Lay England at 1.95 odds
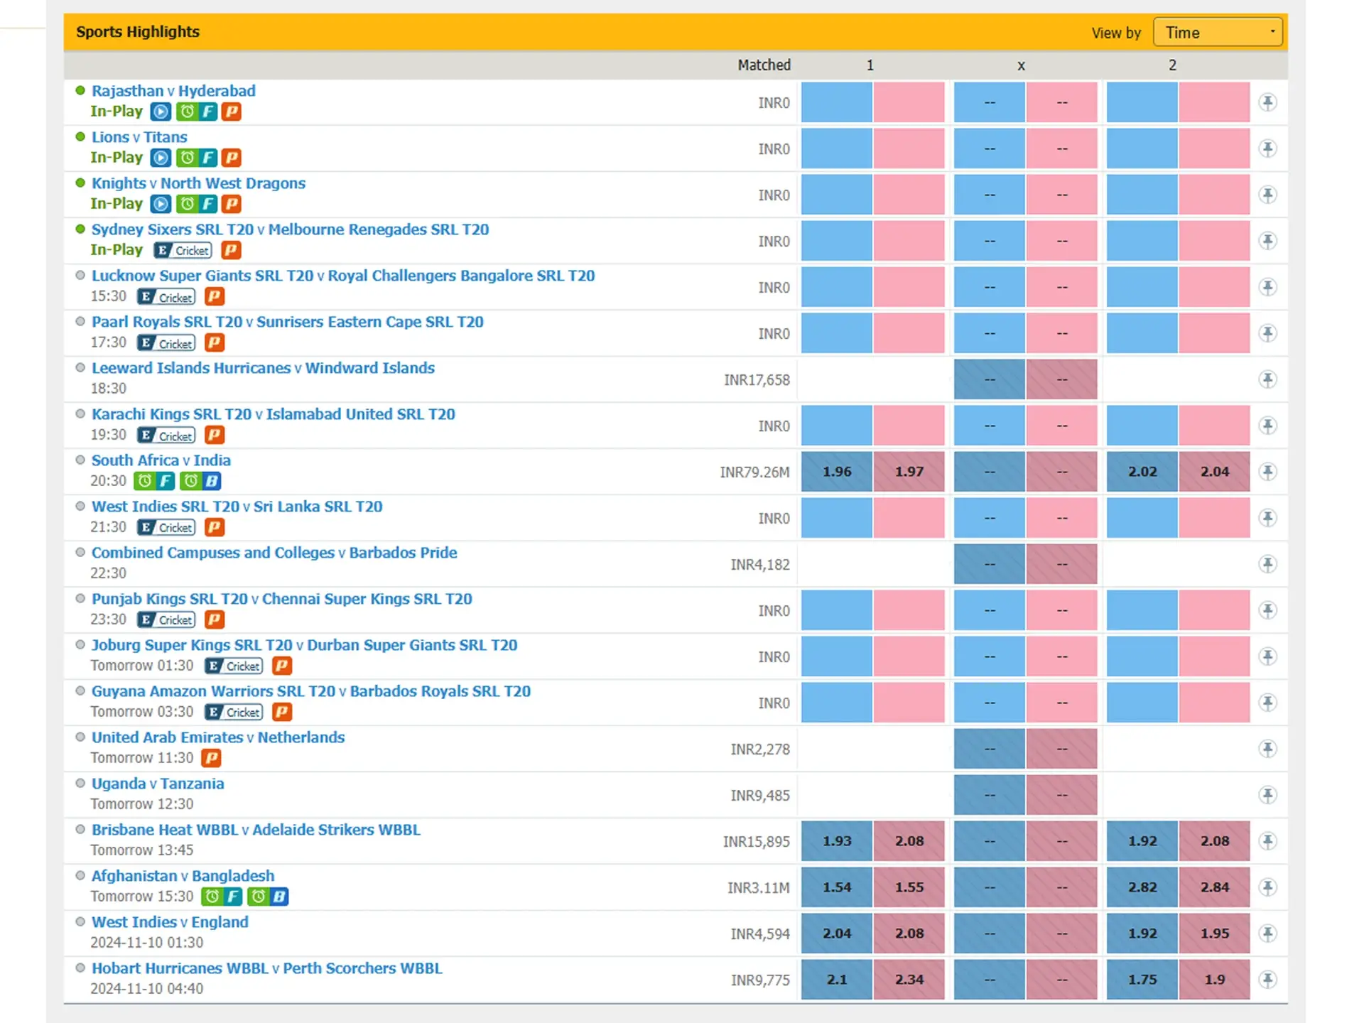The width and height of the screenshot is (1364, 1023). [1215, 933]
